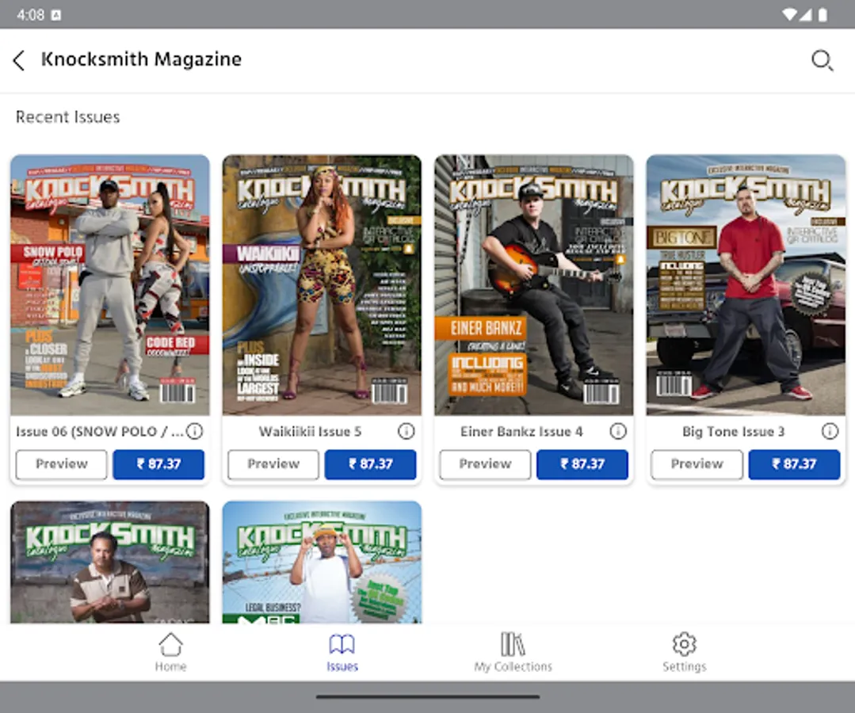Show info for Issue 06 Snow Polo
This screenshot has height=713, width=855.
coord(194,431)
